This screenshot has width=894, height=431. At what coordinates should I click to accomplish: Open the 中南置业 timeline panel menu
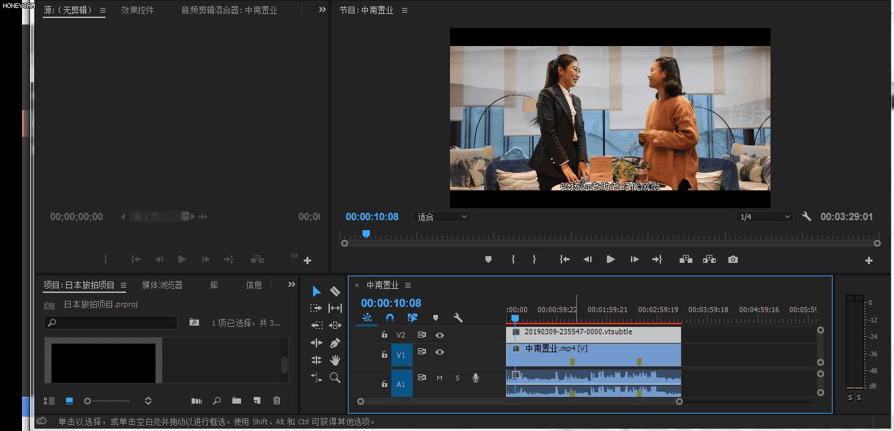click(x=407, y=285)
